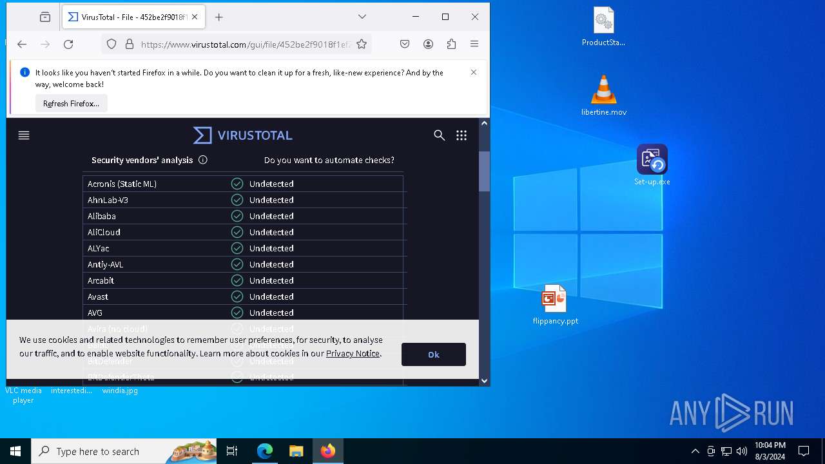Click the VirusTotal logo

pyautogui.click(x=243, y=135)
